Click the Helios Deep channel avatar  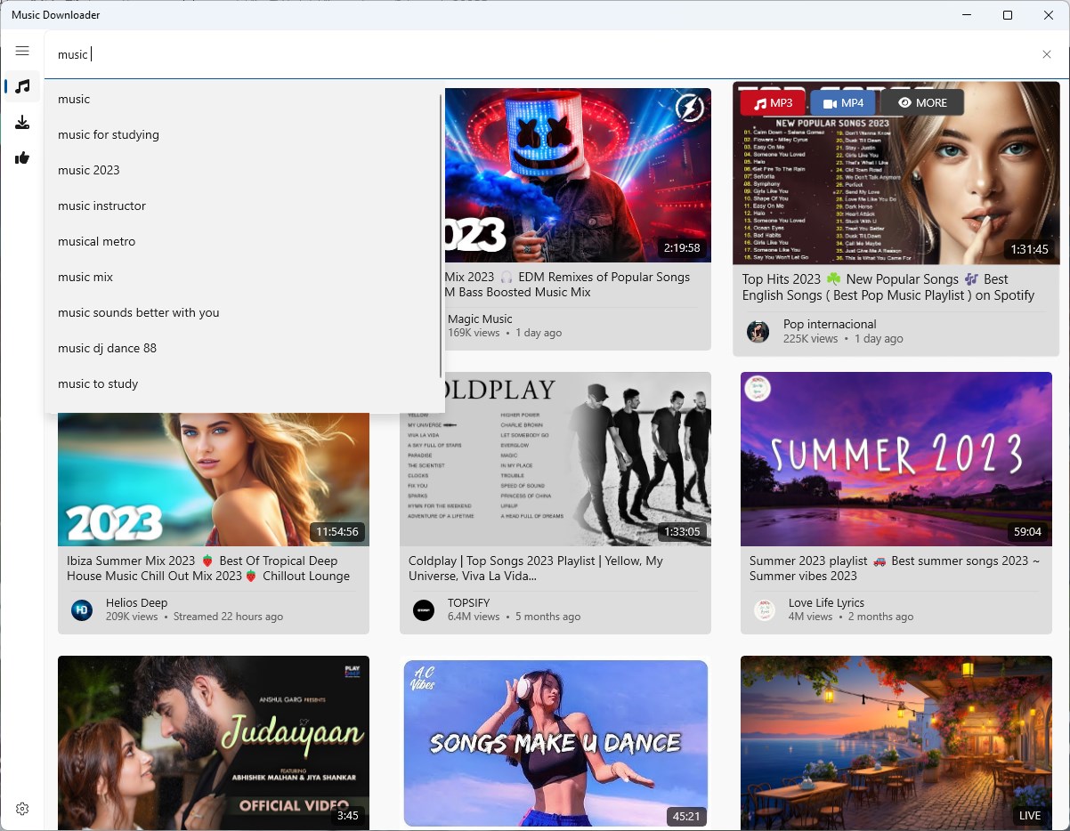[81, 610]
